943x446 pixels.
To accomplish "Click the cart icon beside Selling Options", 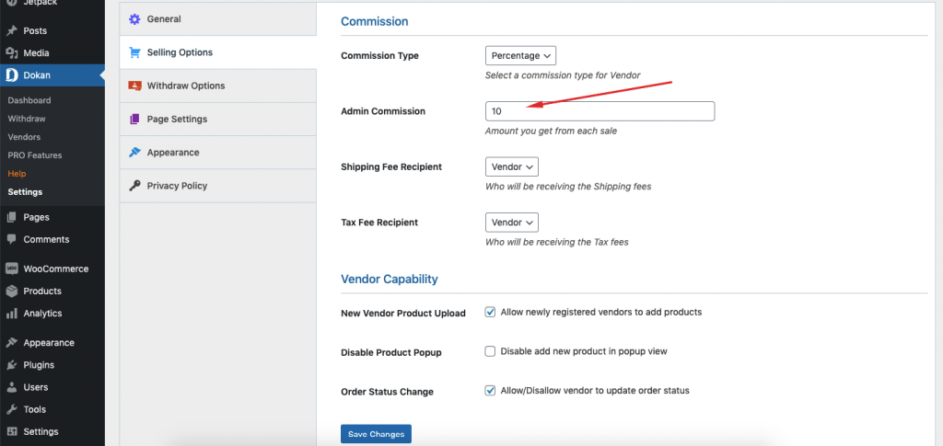I will pos(134,52).
